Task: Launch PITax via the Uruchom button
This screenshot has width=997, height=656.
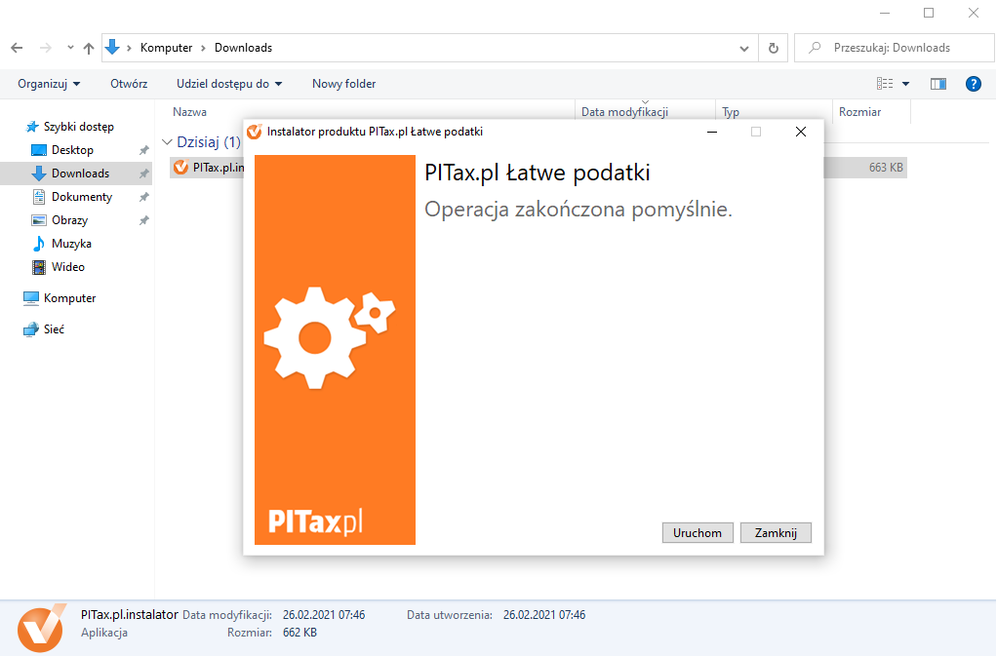Action: 698,533
